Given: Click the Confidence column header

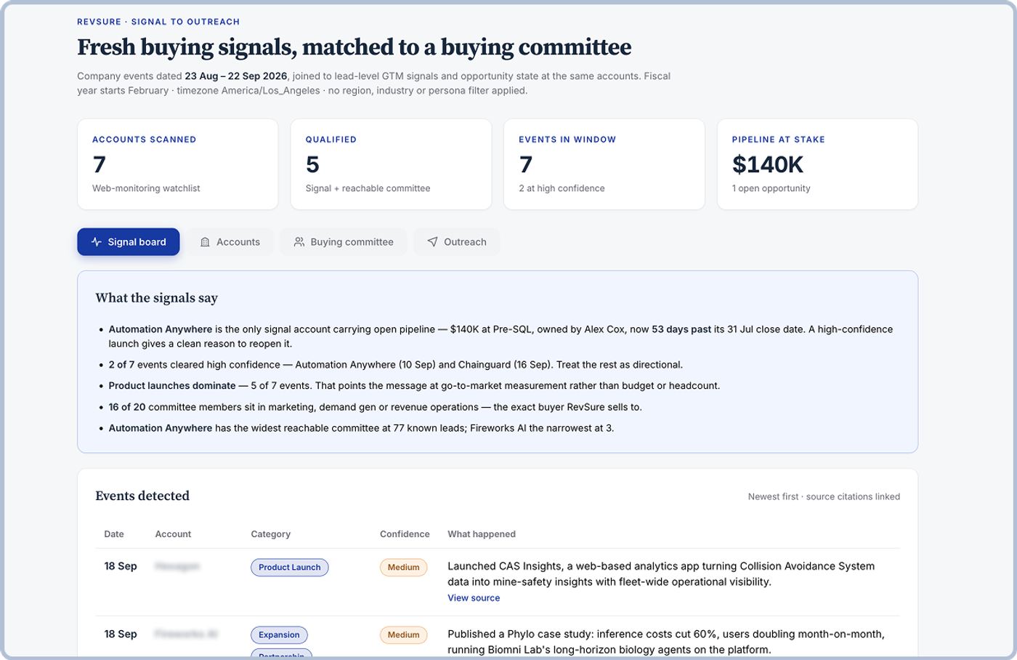Looking at the screenshot, I should pyautogui.click(x=405, y=534).
